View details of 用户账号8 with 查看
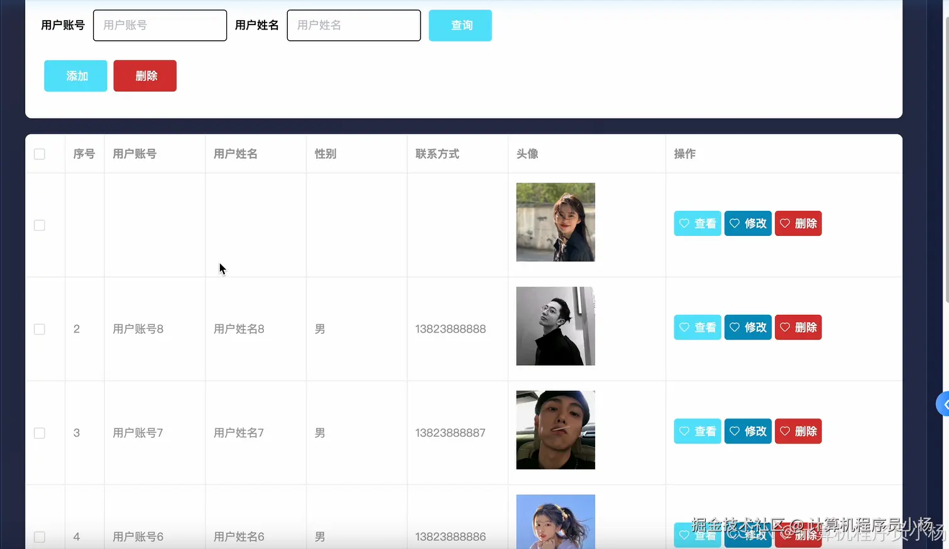Viewport: 949px width, 549px height. click(698, 328)
